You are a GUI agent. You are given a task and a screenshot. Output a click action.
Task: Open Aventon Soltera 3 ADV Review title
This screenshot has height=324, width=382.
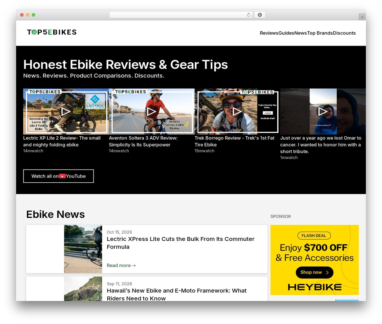click(143, 141)
